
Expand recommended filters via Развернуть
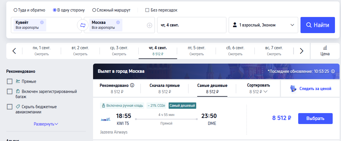tap(46, 124)
